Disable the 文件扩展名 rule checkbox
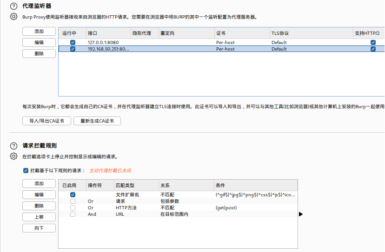Viewport: 385px width, 252px height. tap(73, 194)
